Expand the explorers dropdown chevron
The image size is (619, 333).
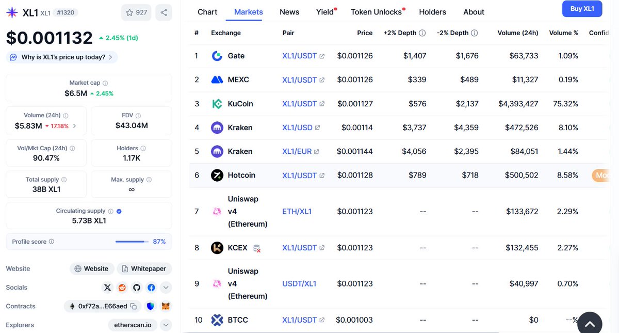[166, 325]
